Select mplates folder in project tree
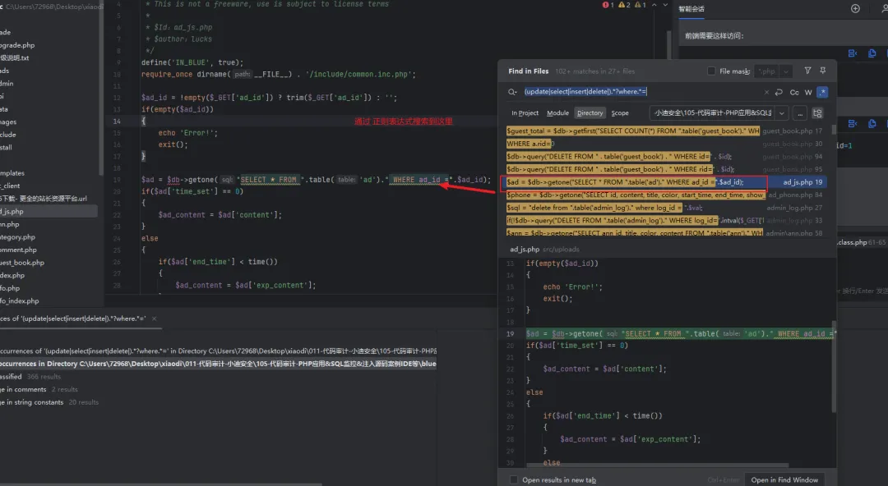Viewport: 888px width, 486px height. tap(12, 173)
